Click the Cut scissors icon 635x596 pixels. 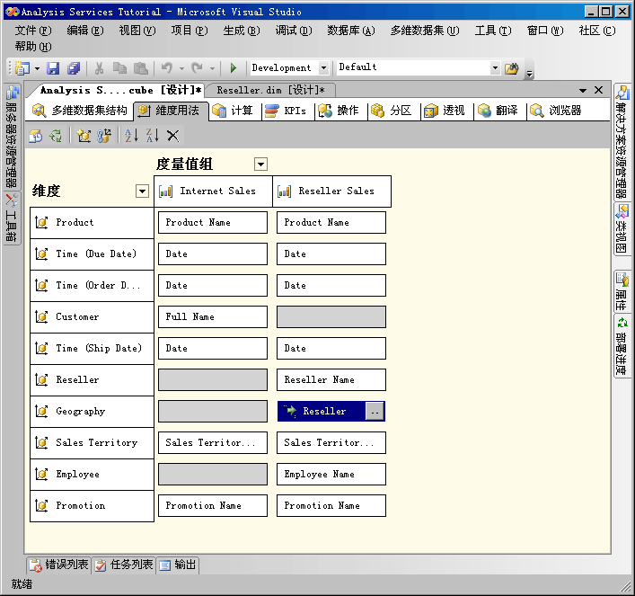99,68
